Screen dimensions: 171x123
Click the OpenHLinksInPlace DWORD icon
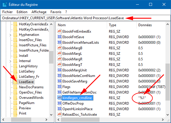(x=59, y=109)
